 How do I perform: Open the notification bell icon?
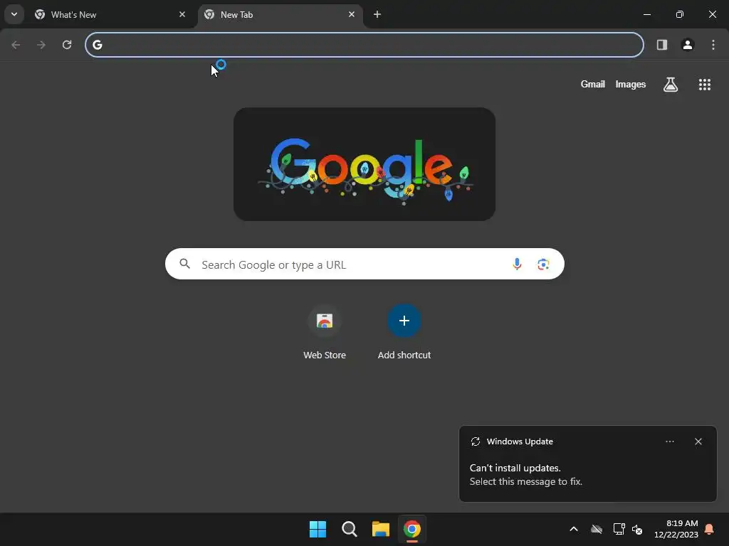[x=710, y=529]
